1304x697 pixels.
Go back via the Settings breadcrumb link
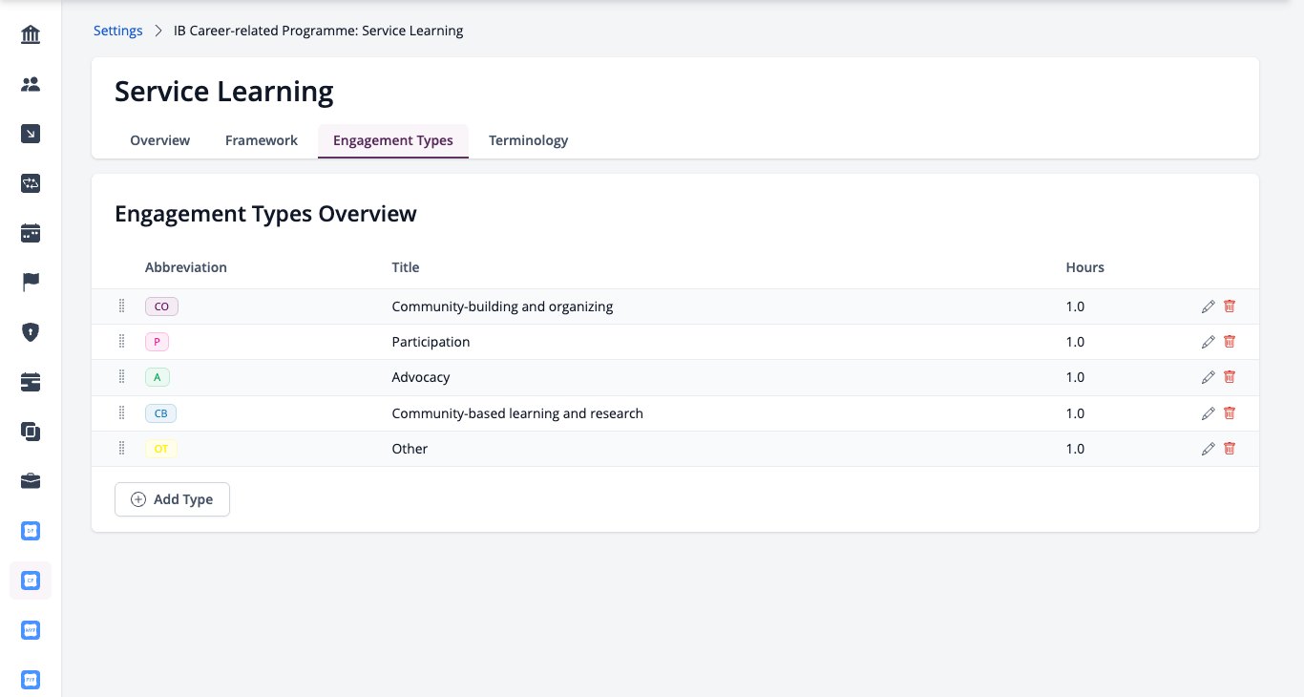[118, 31]
